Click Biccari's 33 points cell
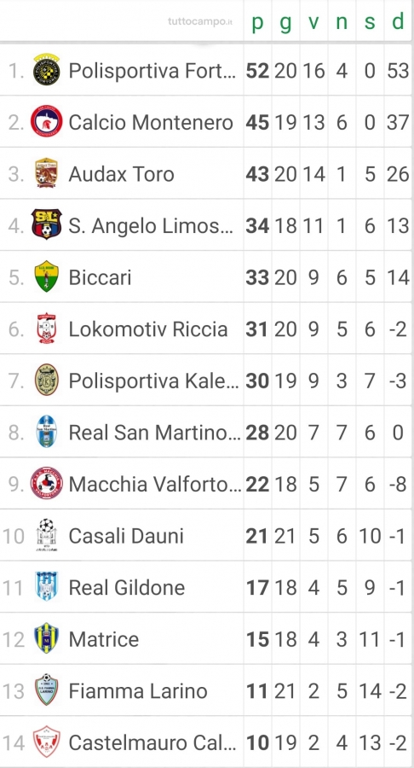This screenshot has width=414, height=768. (x=257, y=277)
